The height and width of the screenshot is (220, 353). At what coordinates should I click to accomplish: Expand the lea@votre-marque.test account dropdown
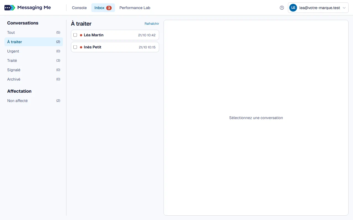pyautogui.click(x=318, y=8)
